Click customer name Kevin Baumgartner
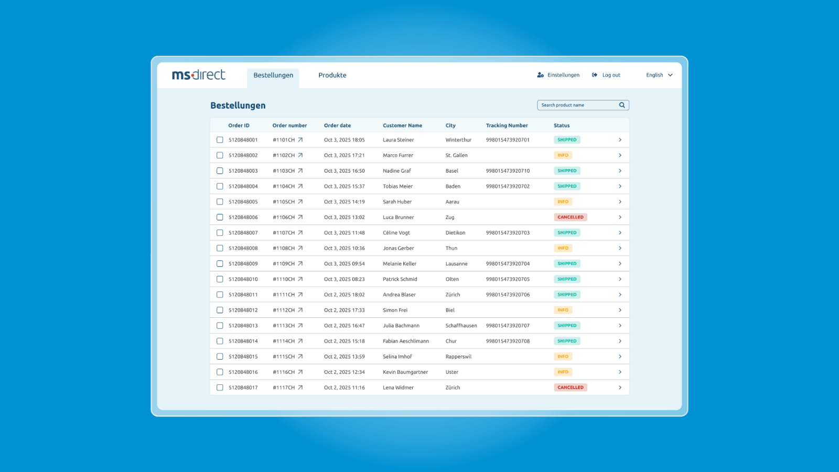This screenshot has height=472, width=839. (x=405, y=372)
